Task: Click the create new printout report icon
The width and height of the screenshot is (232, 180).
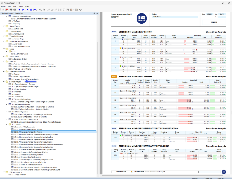Action: pos(3,10)
